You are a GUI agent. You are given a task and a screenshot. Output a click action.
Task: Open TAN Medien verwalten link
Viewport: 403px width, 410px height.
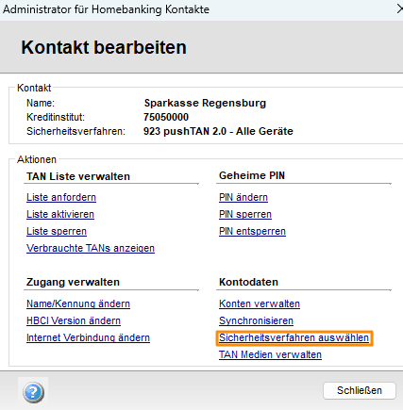click(270, 354)
